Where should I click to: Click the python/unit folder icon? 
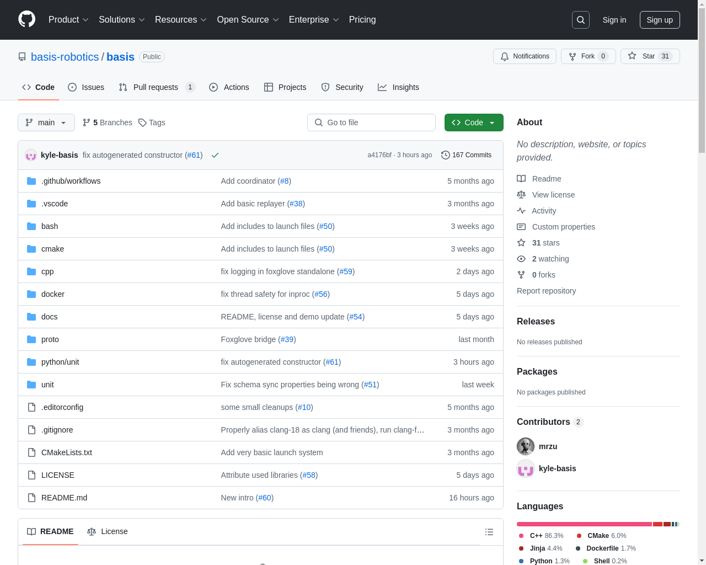(x=31, y=362)
